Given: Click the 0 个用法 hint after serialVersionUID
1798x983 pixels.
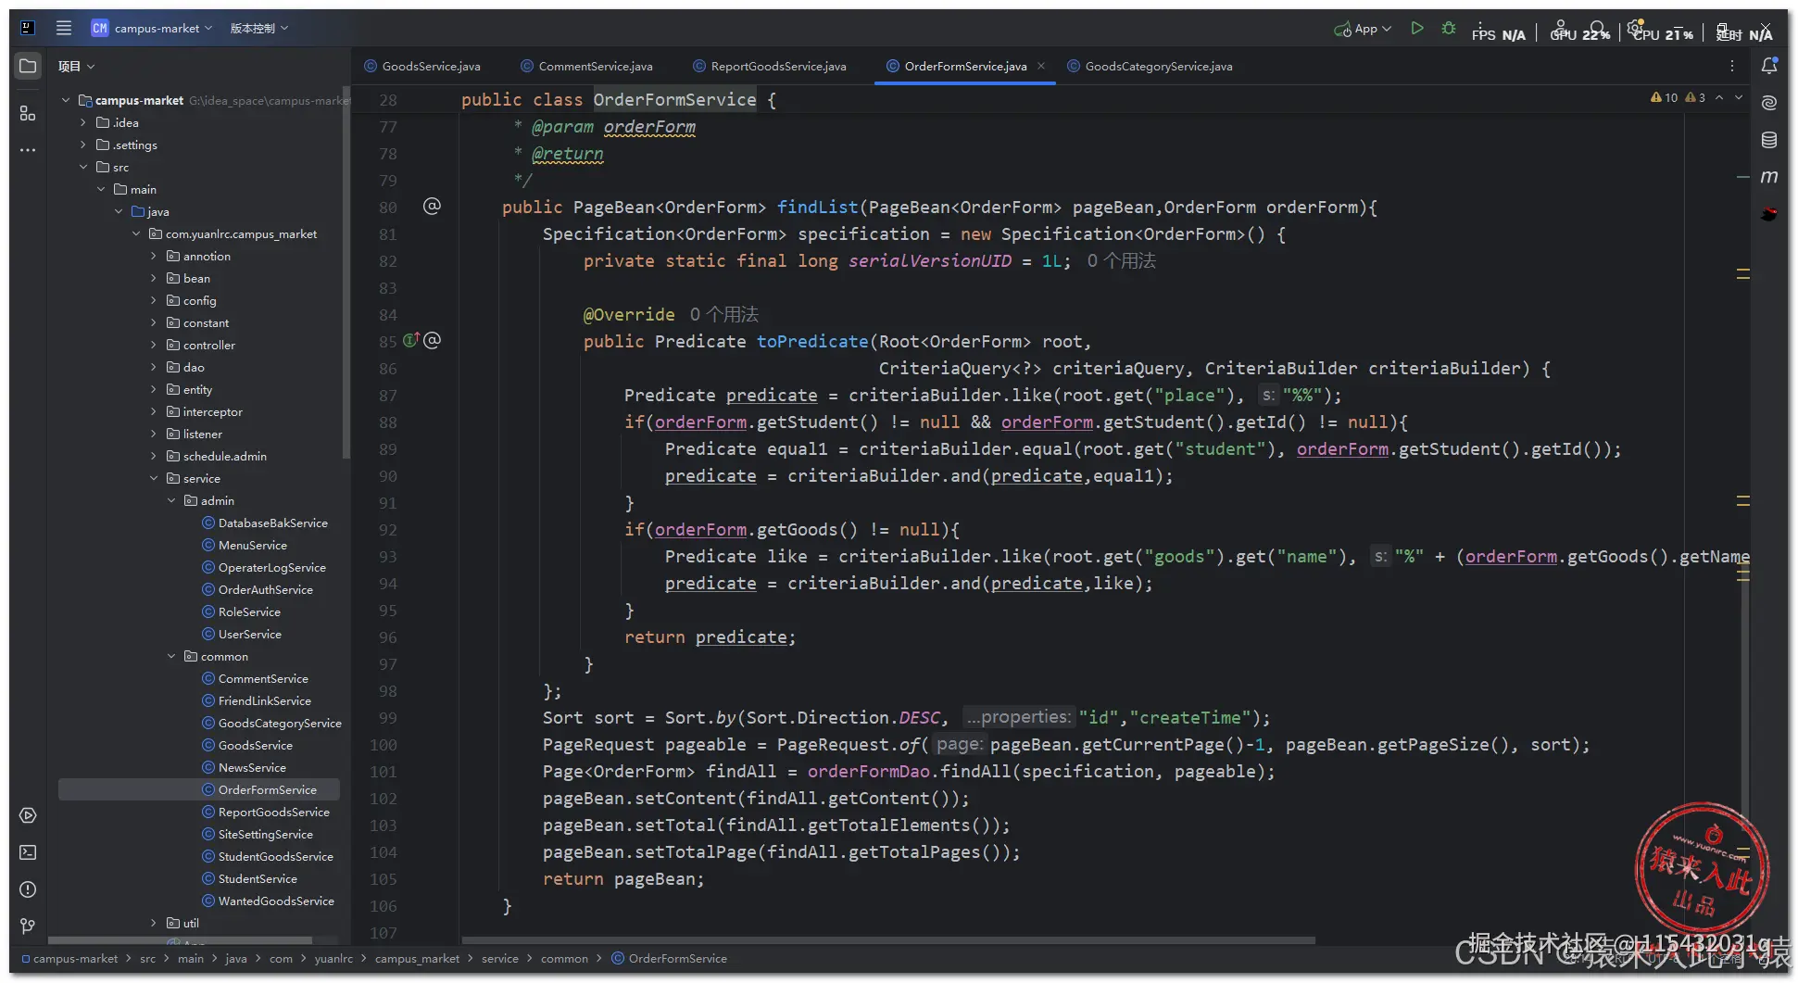Looking at the screenshot, I should [x=1121, y=260].
